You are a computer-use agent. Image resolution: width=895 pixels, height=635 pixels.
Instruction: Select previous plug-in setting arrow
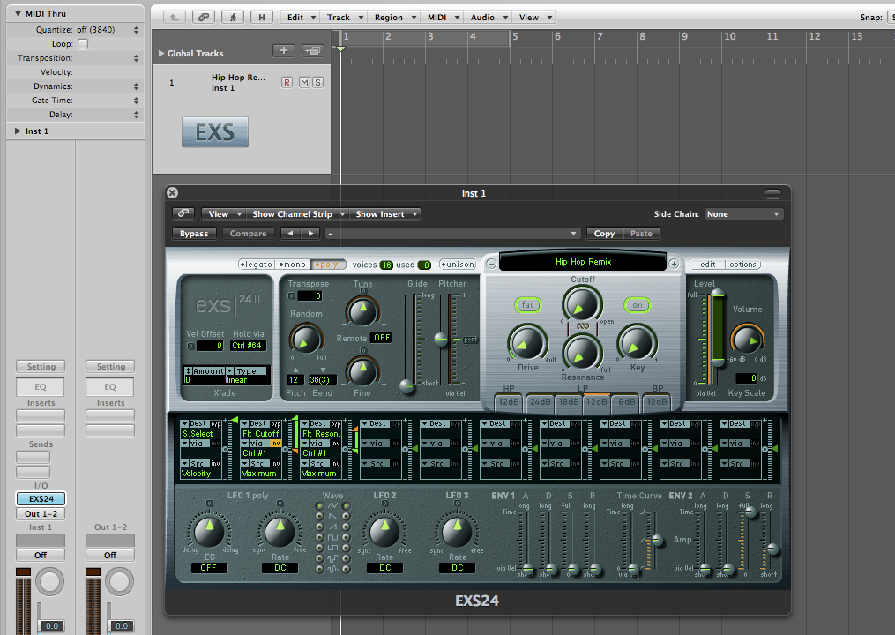(x=290, y=233)
